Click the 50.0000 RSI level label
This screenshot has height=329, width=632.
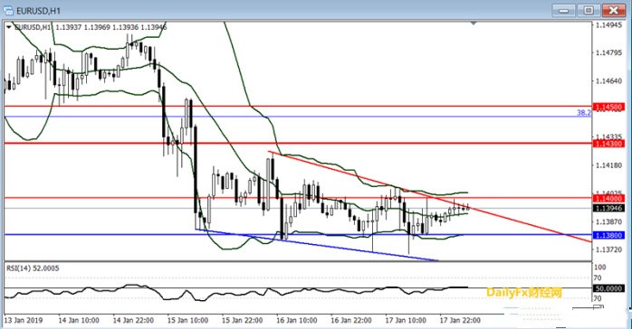[609, 288]
